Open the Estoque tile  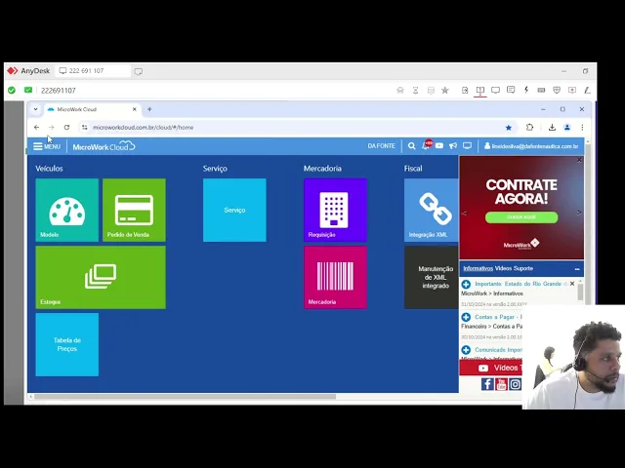coord(101,277)
